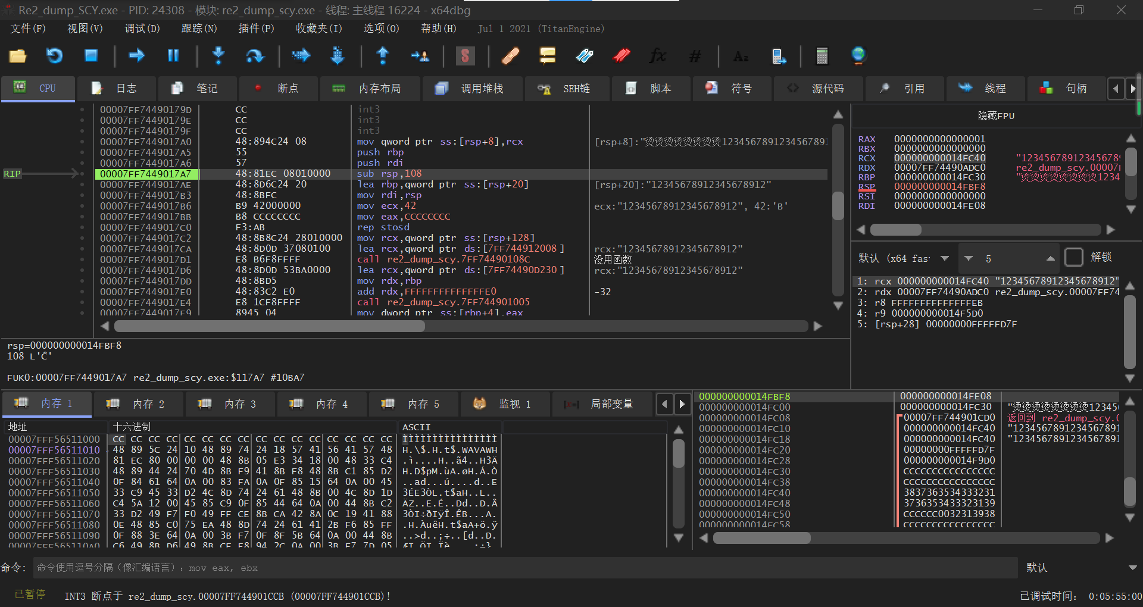
Task: Open the 调试(D) menu
Action: [142, 29]
